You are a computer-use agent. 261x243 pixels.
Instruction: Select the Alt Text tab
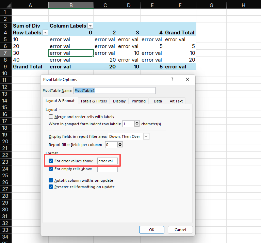coord(176,101)
